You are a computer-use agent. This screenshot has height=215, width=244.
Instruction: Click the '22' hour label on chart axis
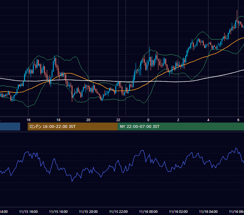[118, 120]
